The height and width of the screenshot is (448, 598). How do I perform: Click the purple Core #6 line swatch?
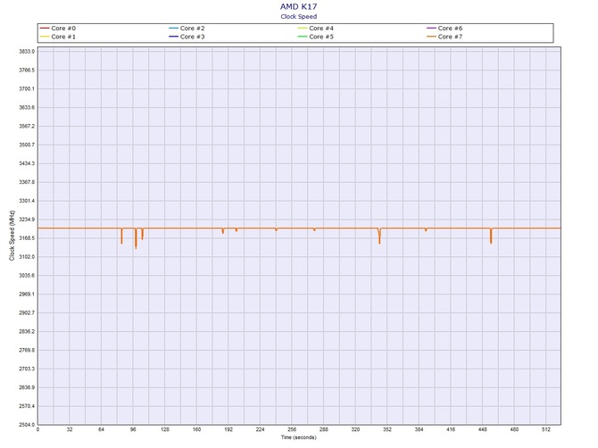pos(431,29)
